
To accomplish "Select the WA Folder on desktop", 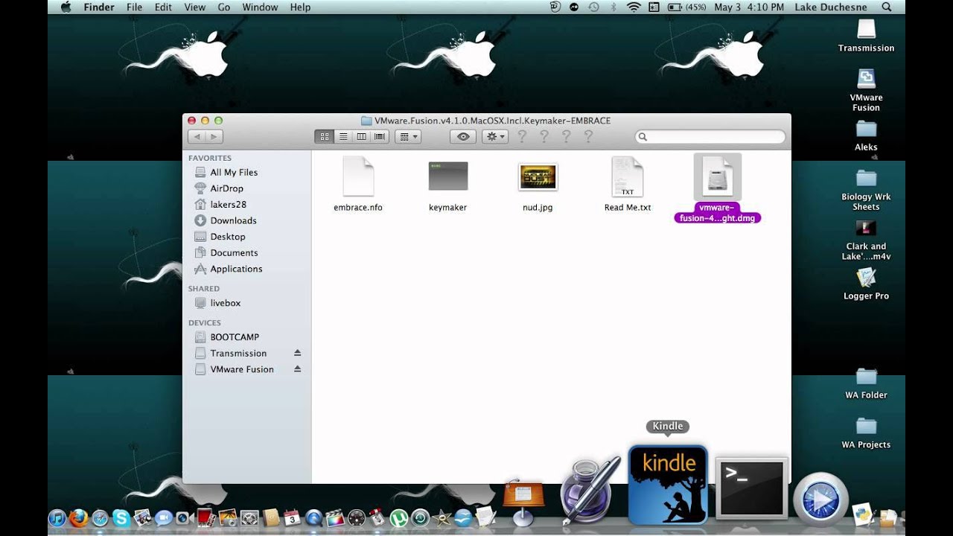I will (x=866, y=383).
